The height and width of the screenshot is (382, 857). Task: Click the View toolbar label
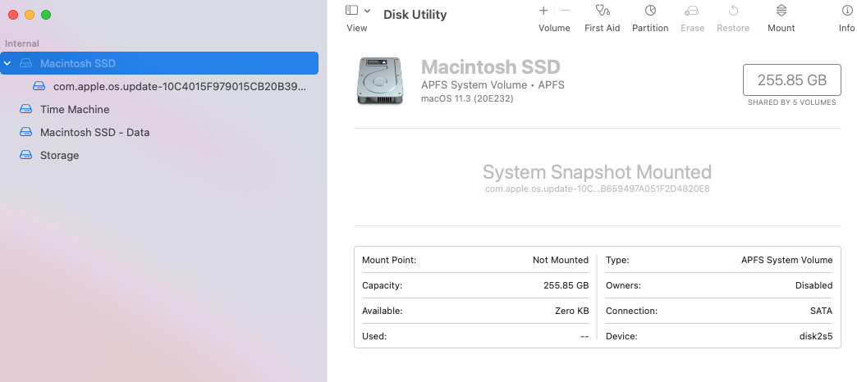[x=357, y=28]
